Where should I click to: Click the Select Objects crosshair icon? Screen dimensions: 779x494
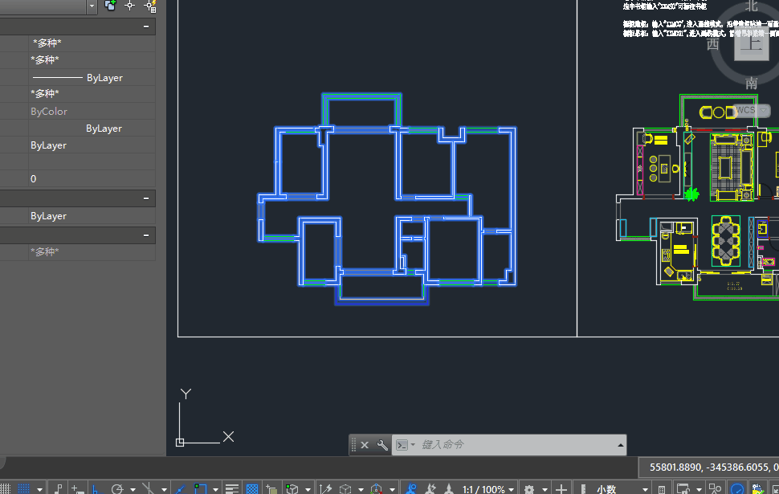129,6
